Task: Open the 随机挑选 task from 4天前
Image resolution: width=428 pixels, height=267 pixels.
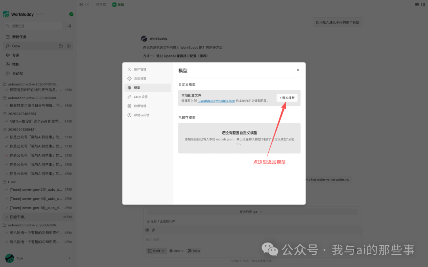Action: click(38, 233)
